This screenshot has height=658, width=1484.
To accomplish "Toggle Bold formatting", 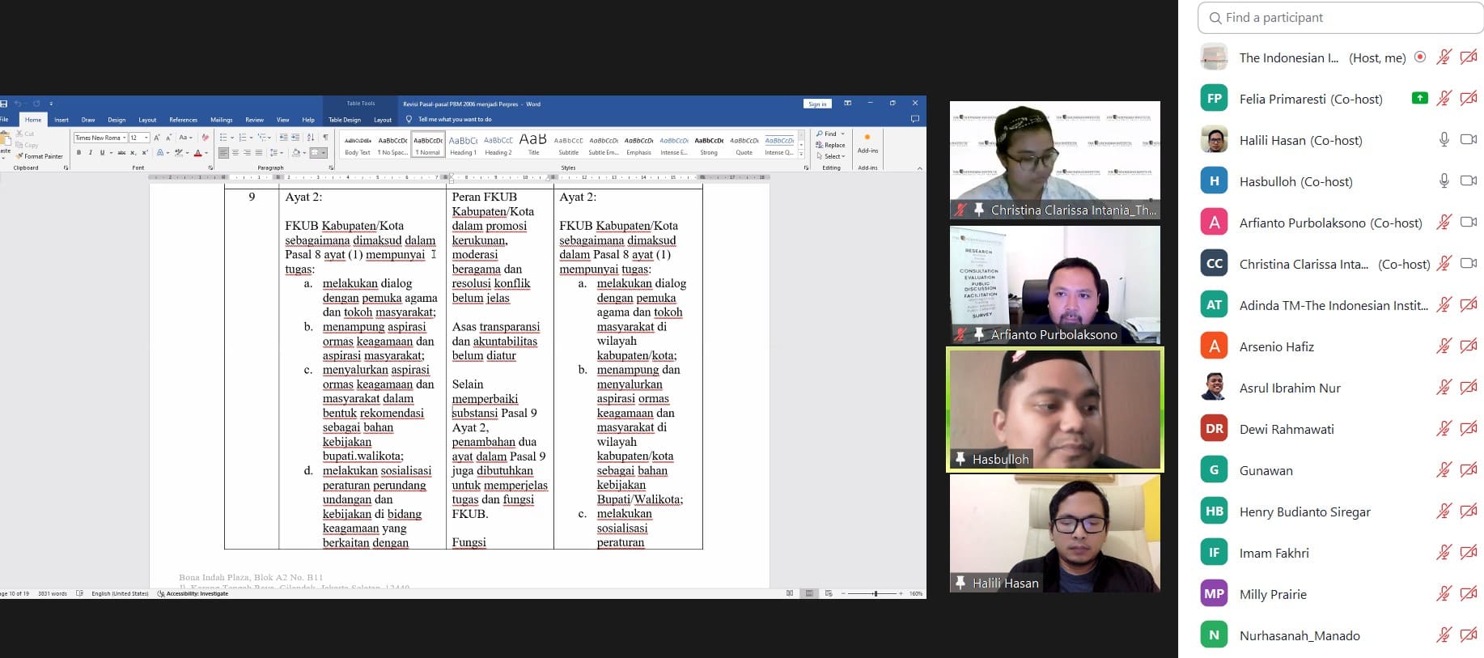I will click(78, 152).
